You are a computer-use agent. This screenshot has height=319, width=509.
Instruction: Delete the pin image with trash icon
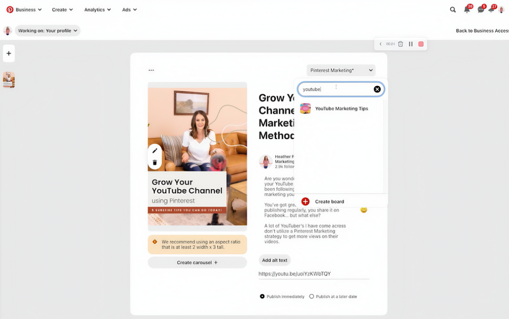155,163
